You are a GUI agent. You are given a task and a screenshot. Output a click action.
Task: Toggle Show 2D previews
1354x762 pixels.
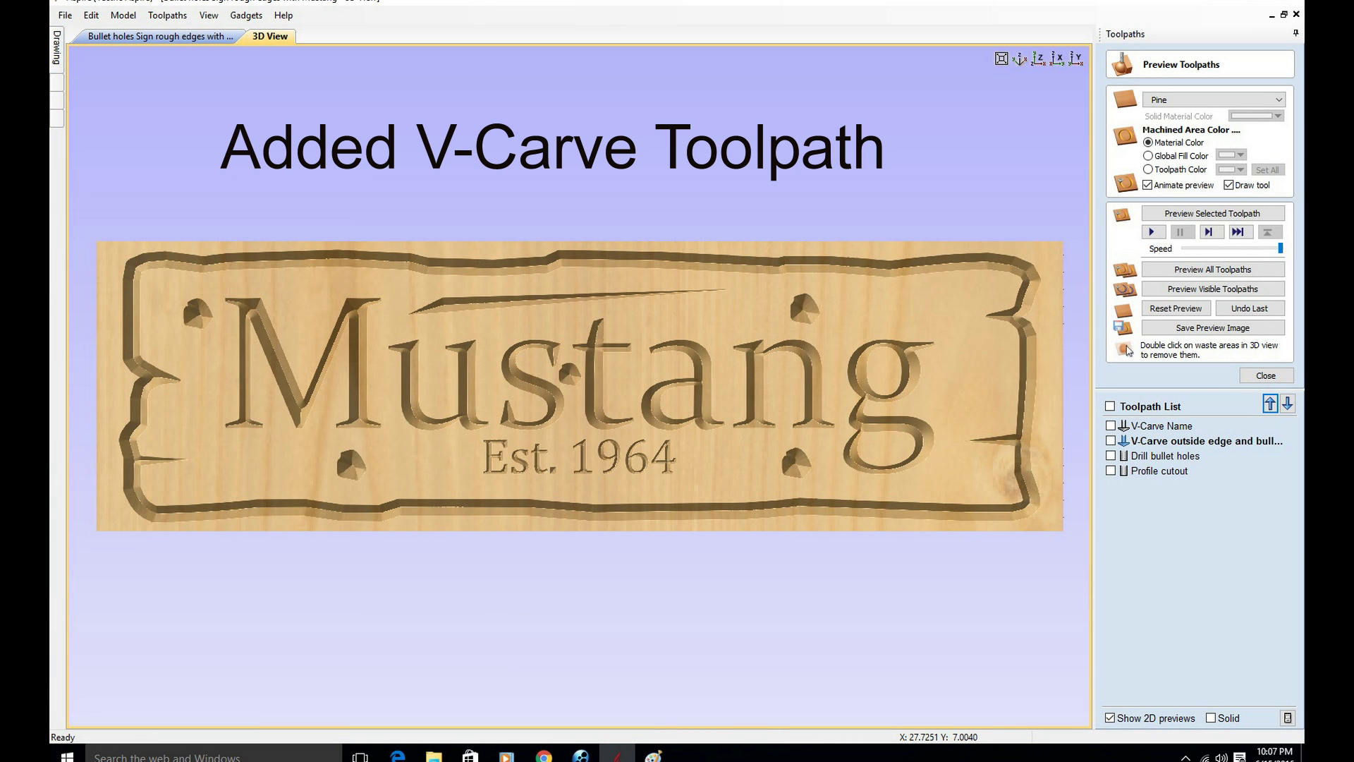pyautogui.click(x=1110, y=718)
